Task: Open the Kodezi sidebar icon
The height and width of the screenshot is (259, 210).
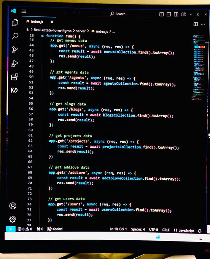Action: pos(14,90)
